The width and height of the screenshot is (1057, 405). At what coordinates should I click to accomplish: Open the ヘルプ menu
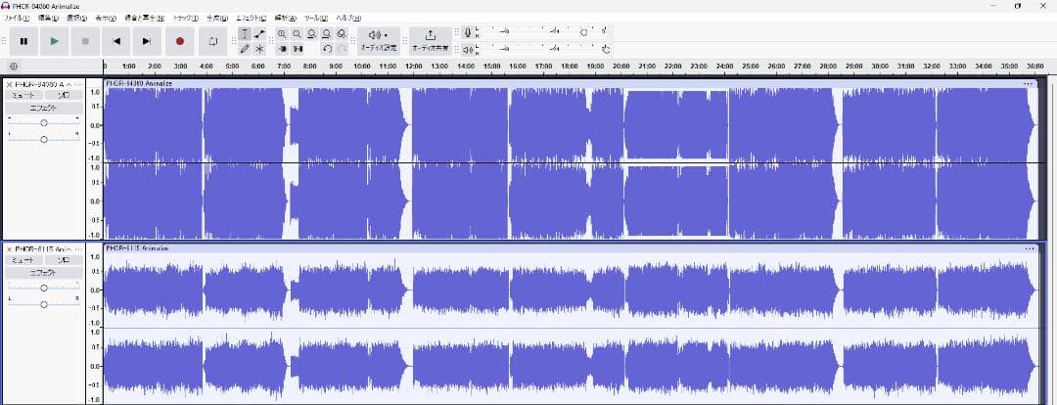347,18
